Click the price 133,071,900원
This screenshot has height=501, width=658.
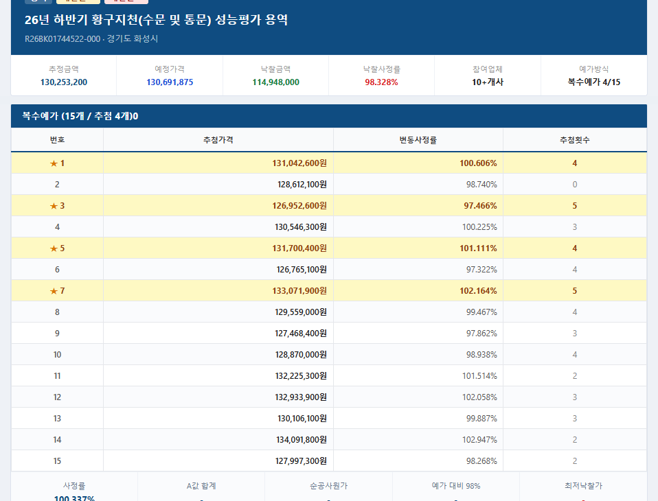[299, 290]
